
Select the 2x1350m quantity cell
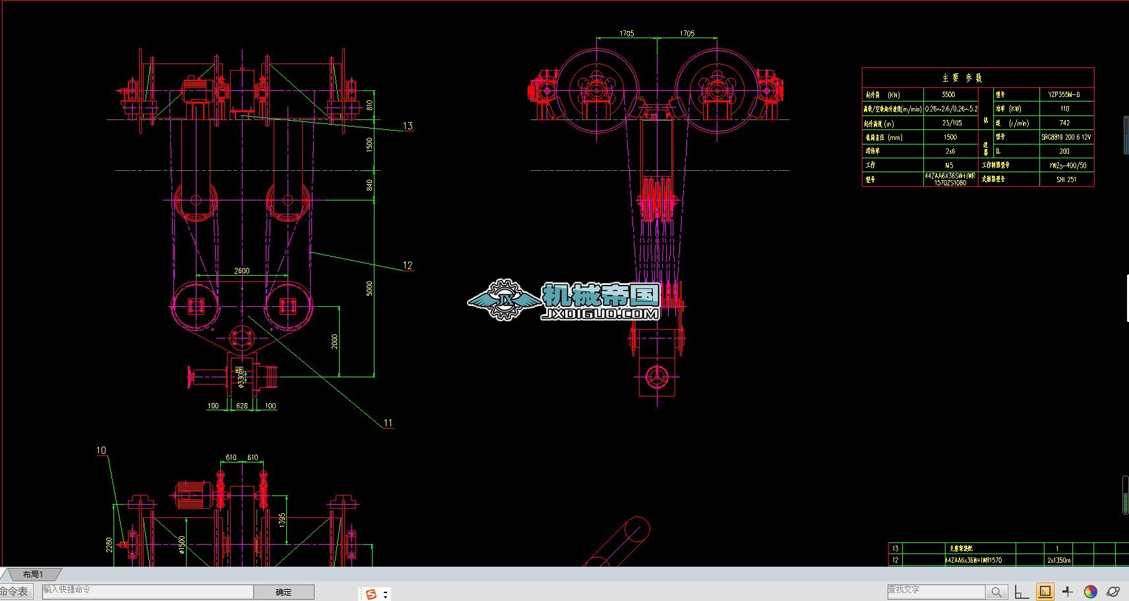pos(1059,560)
